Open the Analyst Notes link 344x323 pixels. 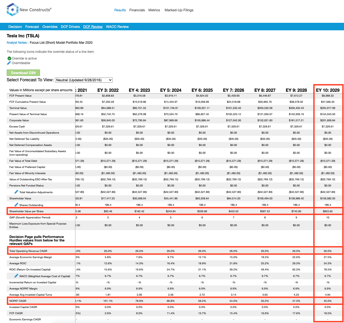(17, 43)
